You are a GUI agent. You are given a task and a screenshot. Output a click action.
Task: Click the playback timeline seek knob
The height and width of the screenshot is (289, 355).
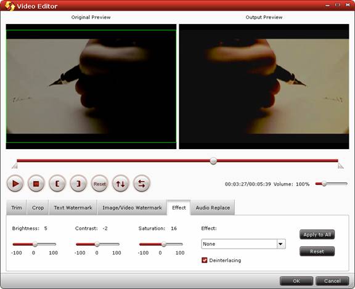[213, 161]
